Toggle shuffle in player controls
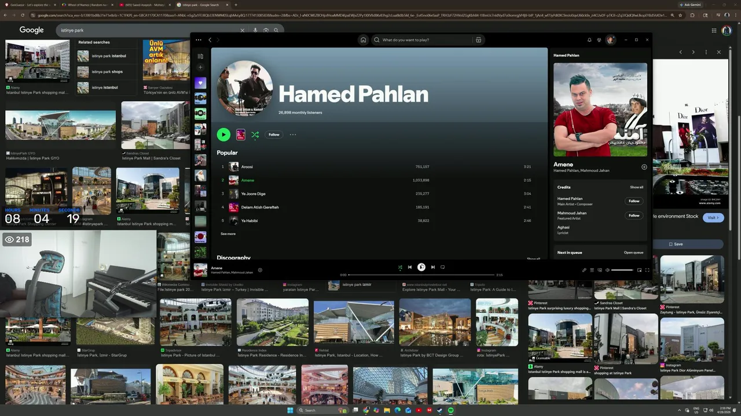Screen dimensions: 741x416 point(400,267)
